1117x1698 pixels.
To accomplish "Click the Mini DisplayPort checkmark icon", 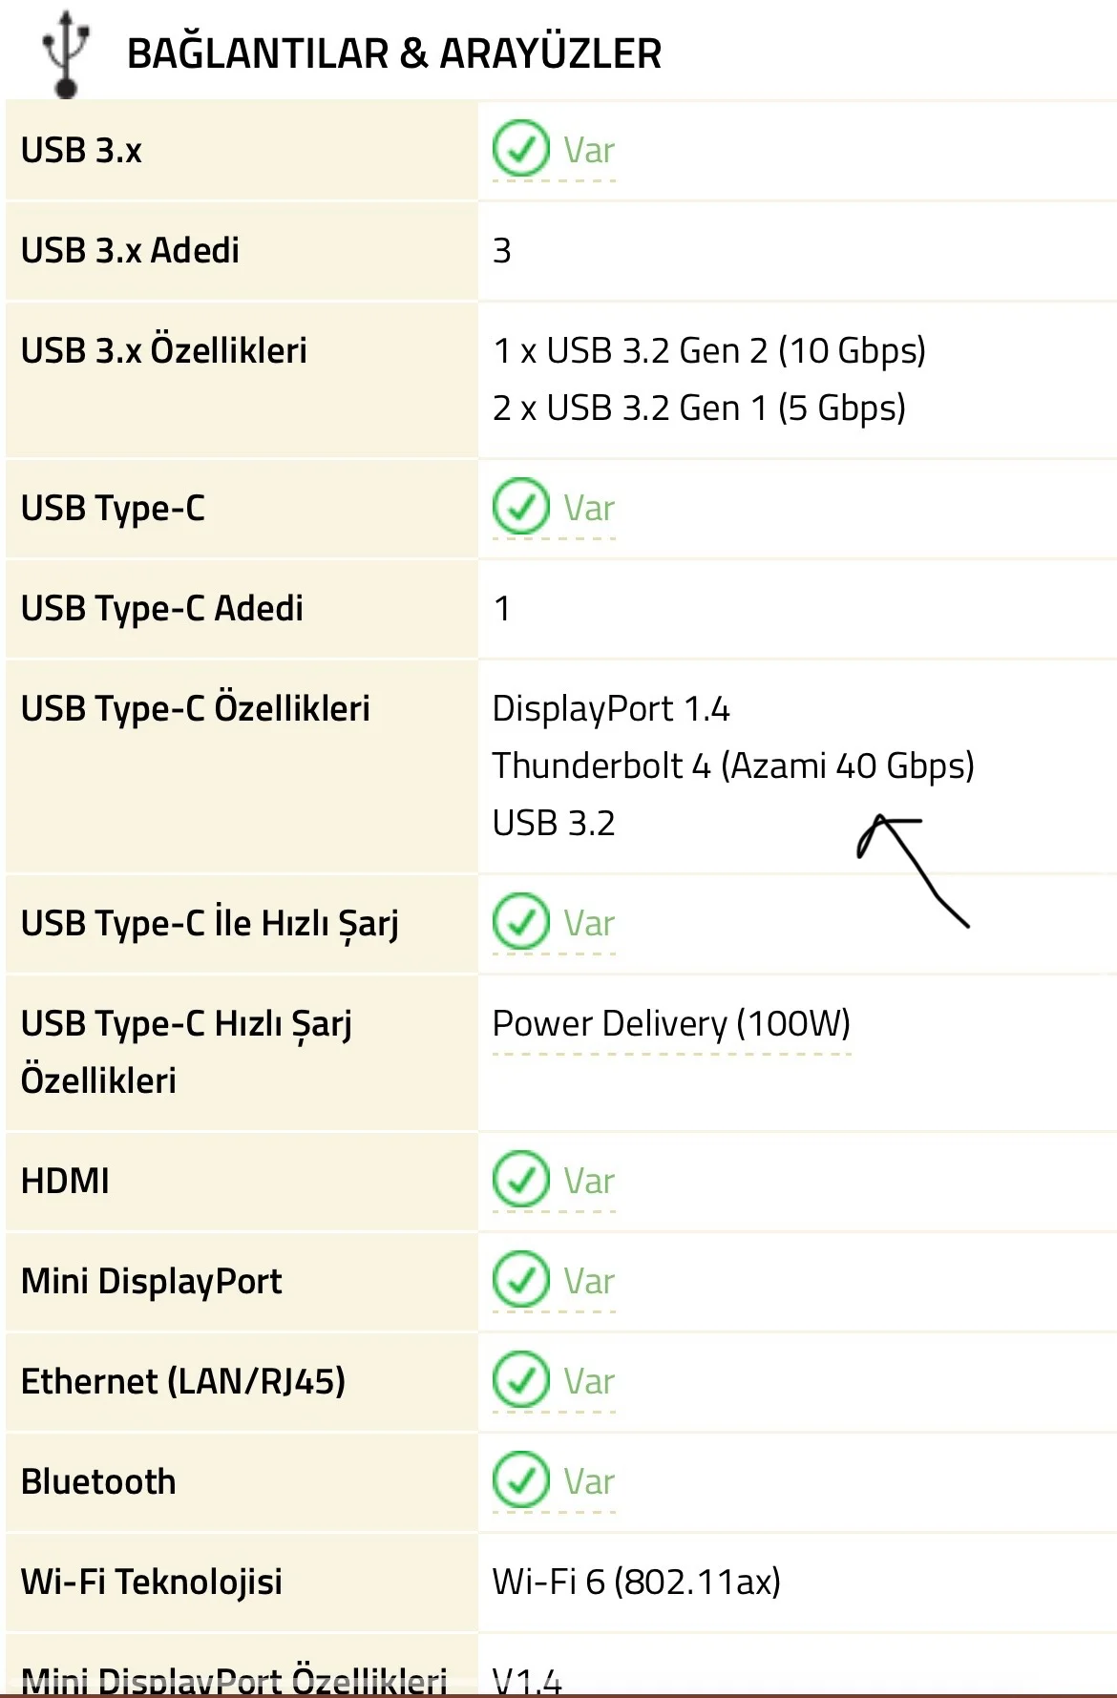I will point(520,1280).
